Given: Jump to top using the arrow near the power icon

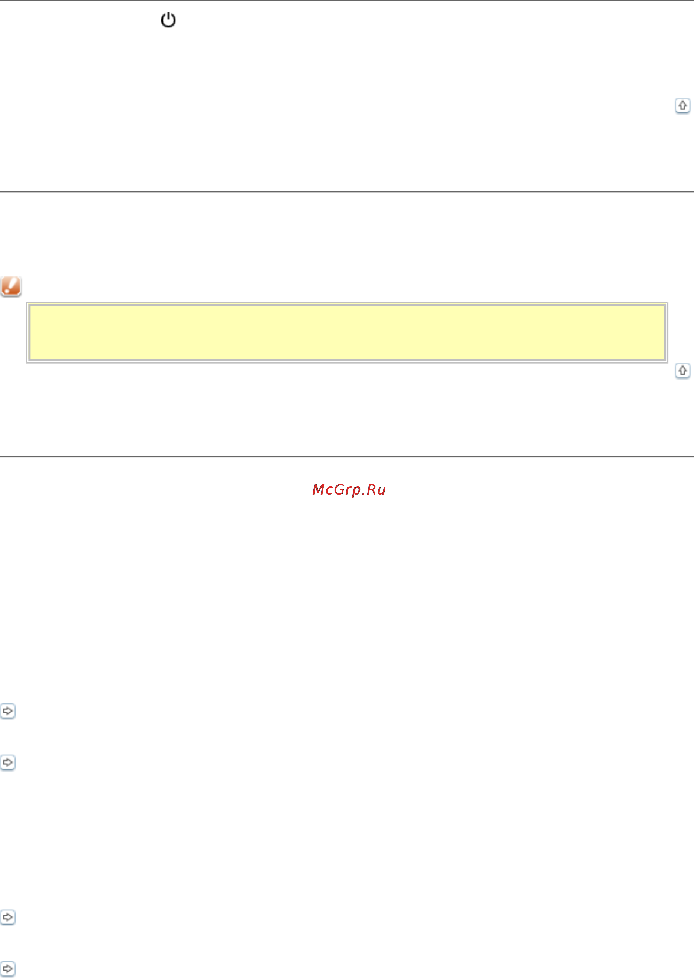Looking at the screenshot, I should click(682, 106).
